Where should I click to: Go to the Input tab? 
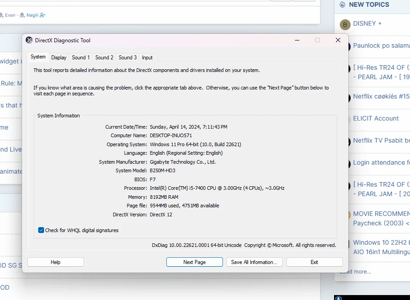tap(147, 58)
